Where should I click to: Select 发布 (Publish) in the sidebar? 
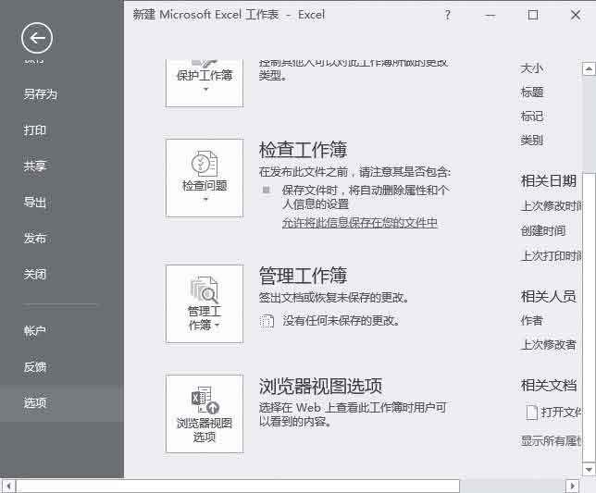[35, 239]
